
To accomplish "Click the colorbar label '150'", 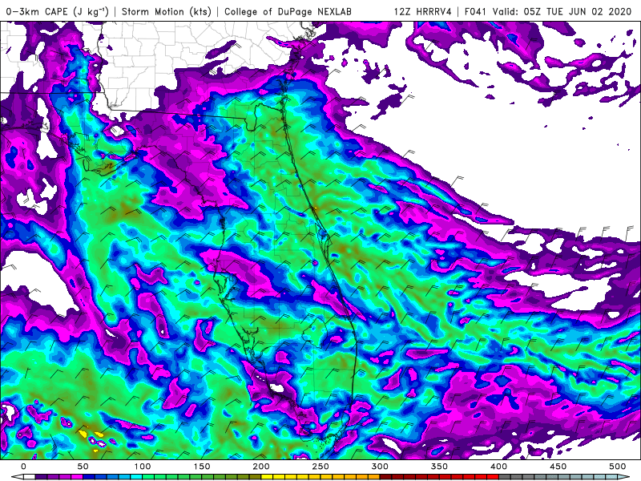I will pos(202,467).
